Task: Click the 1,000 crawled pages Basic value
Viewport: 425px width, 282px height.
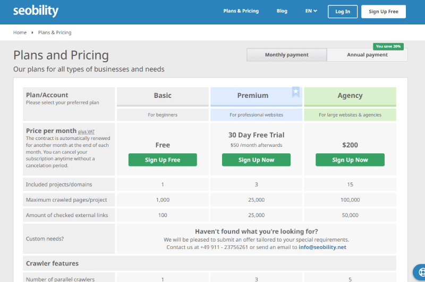Action: 163,200
